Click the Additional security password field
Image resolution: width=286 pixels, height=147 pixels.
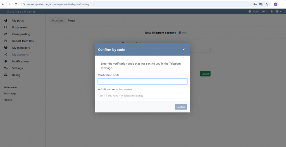point(142,96)
